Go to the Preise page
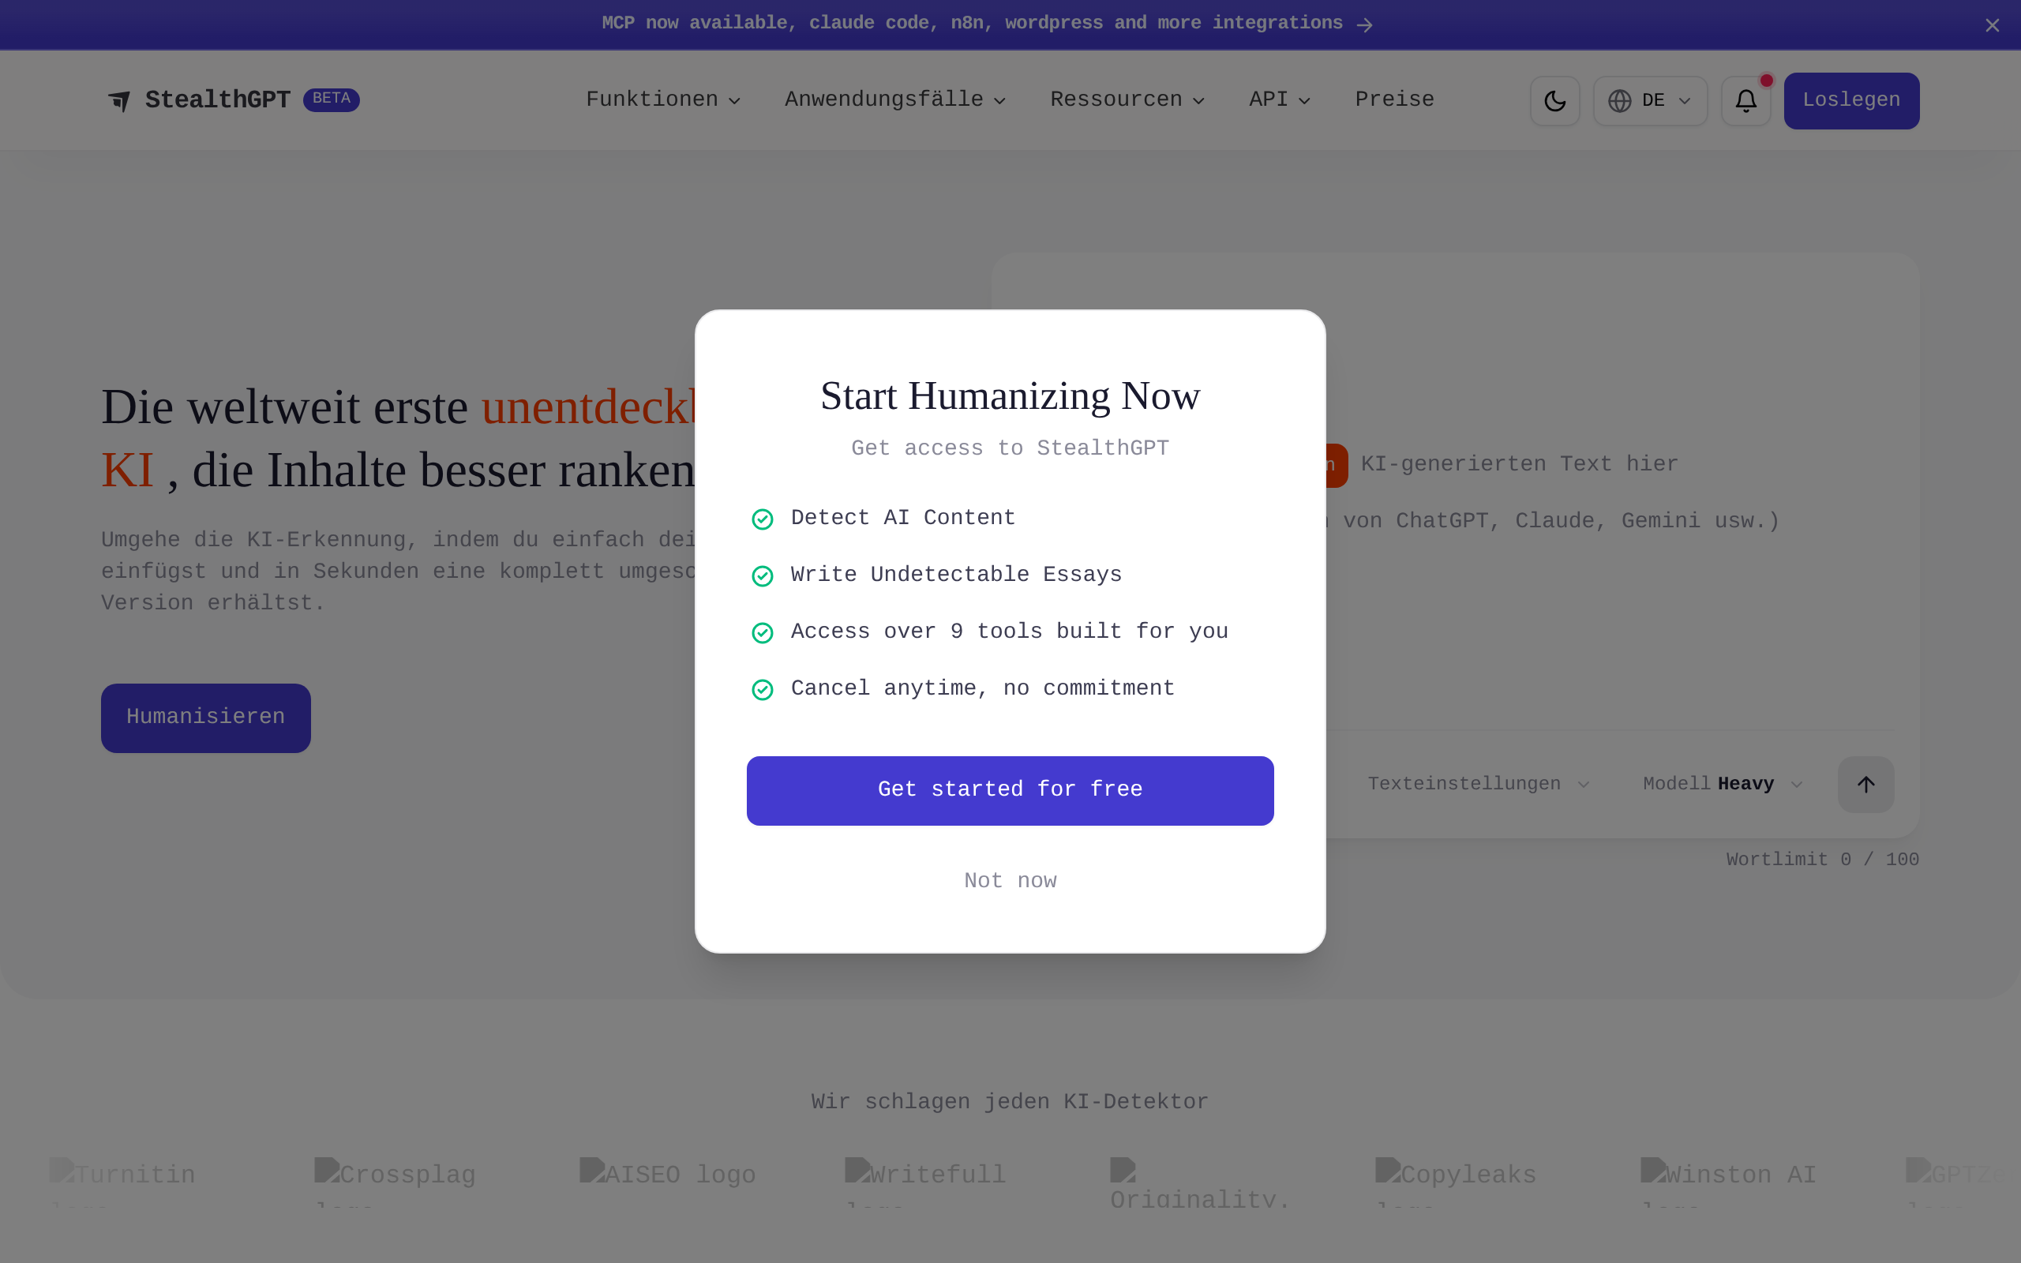Image resolution: width=2021 pixels, height=1263 pixels. tap(1394, 99)
